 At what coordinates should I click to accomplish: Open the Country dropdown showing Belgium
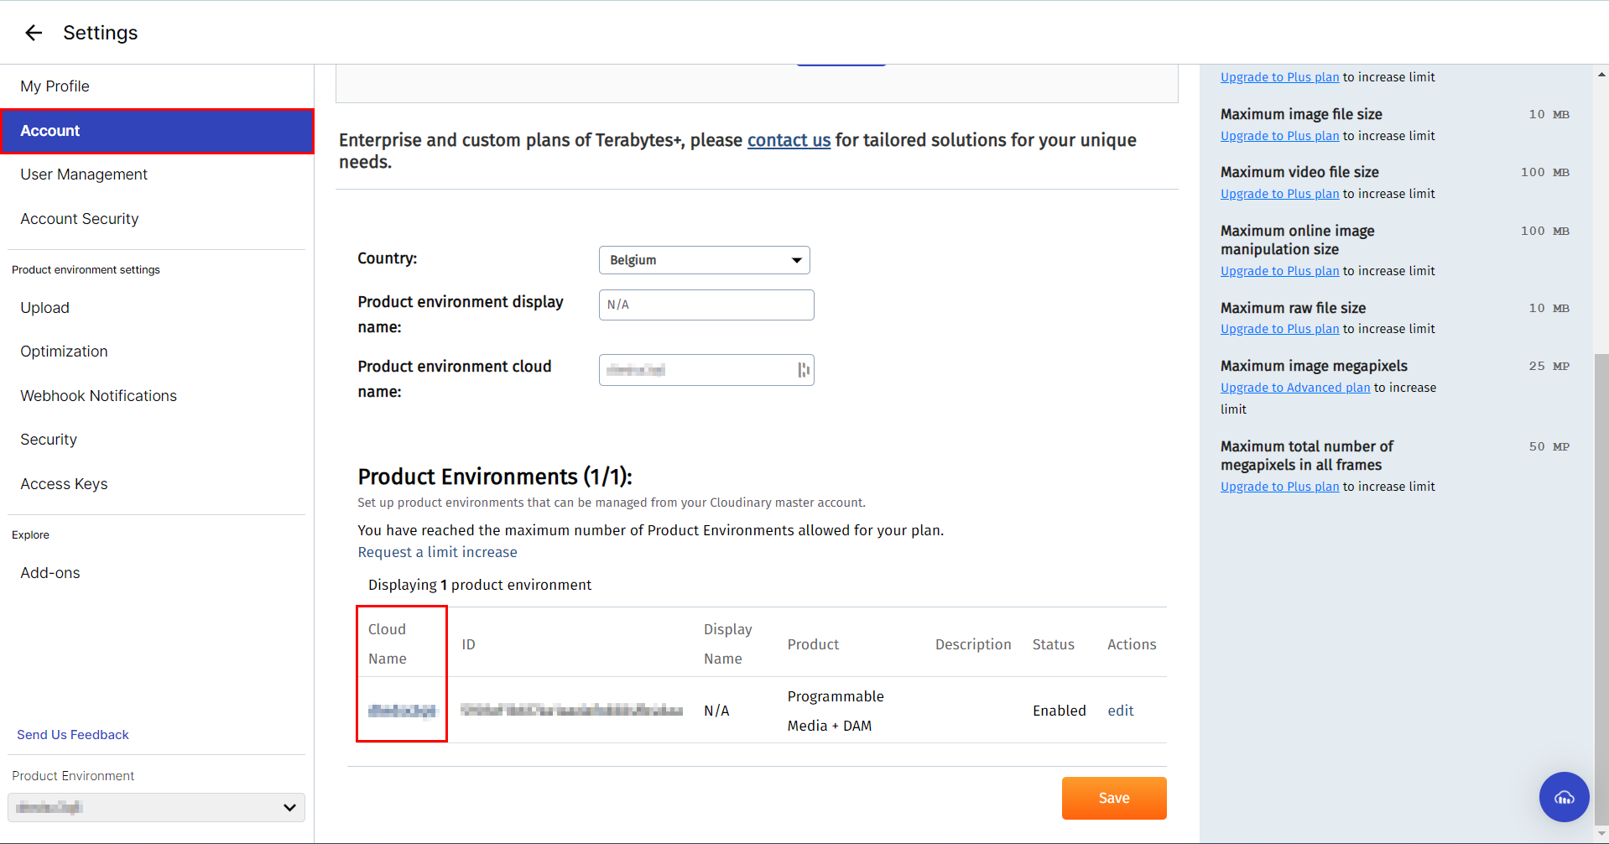pos(704,260)
